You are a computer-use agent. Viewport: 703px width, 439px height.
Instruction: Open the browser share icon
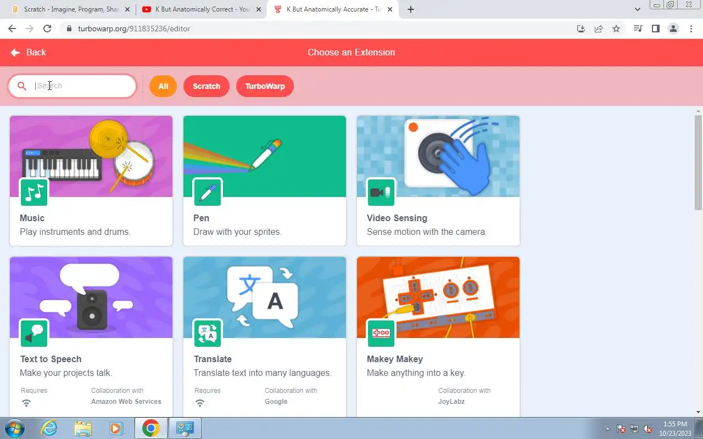pos(599,29)
